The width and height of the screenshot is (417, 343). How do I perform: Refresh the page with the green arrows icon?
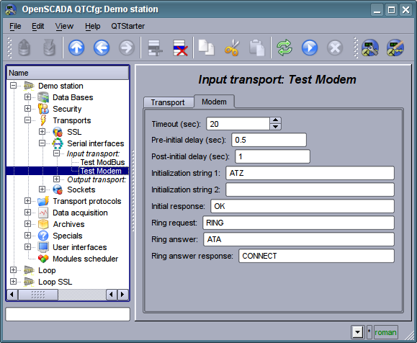pos(284,48)
